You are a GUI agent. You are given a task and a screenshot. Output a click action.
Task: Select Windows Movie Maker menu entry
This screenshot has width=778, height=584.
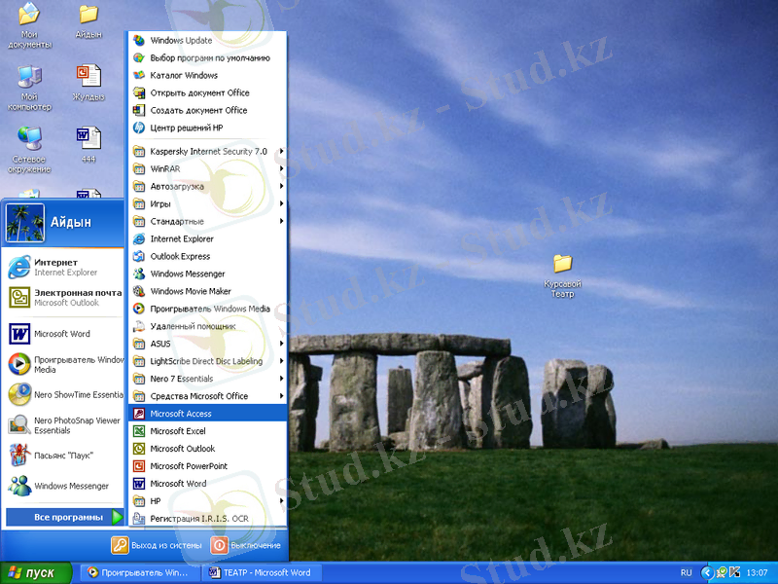191,291
